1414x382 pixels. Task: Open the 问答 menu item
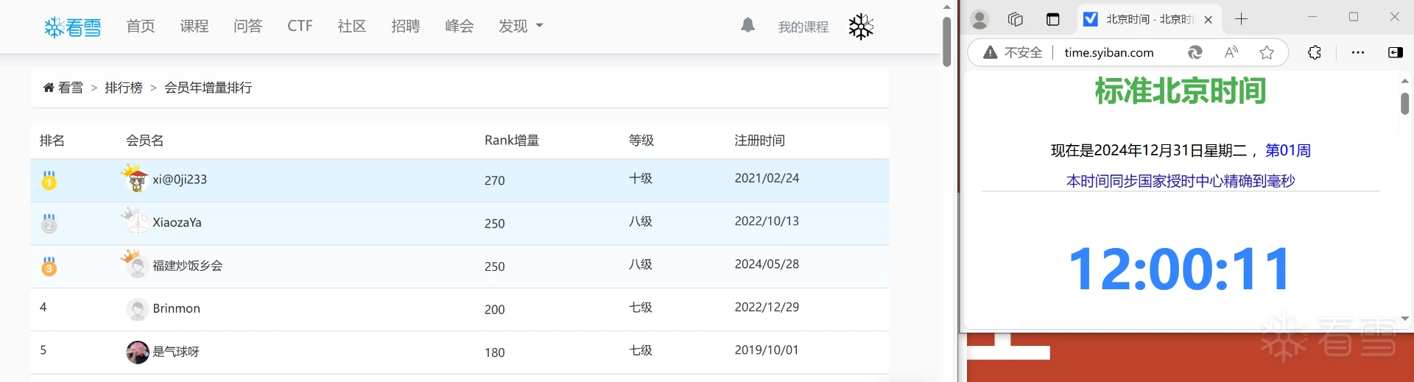(248, 26)
